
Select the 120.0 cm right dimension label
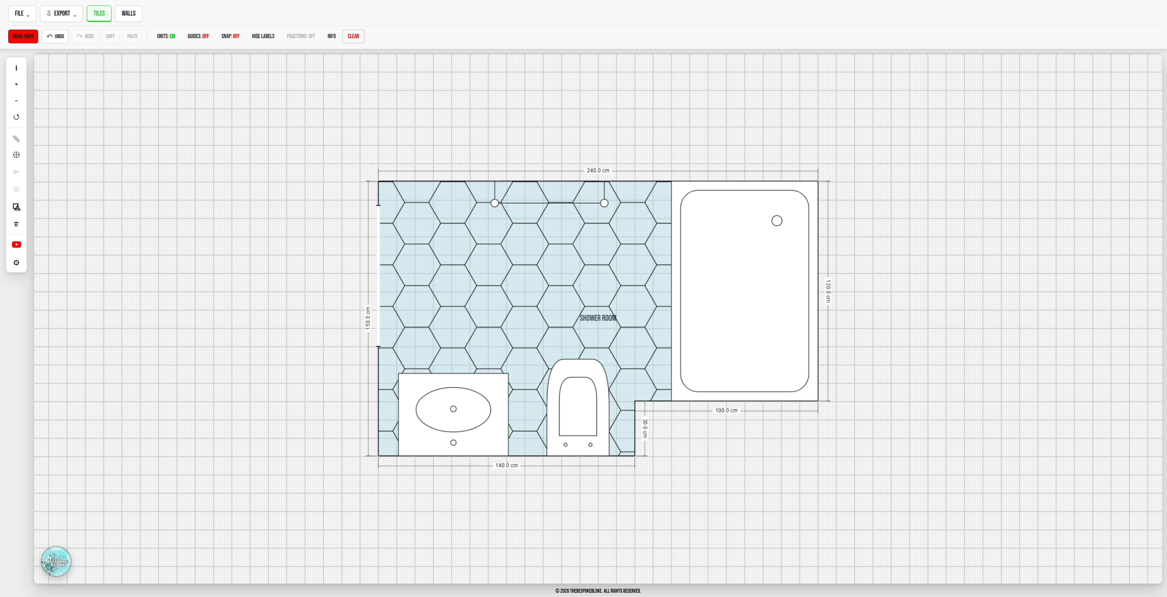828,291
